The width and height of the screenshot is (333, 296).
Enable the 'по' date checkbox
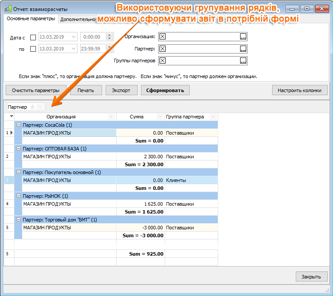point(33,49)
